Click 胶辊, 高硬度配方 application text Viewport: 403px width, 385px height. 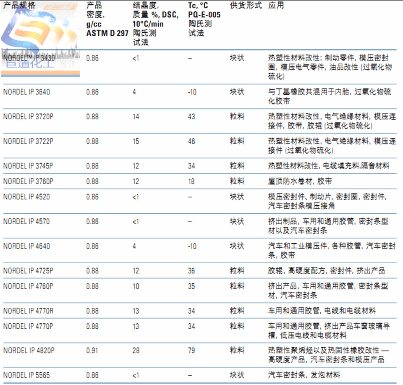[297, 271]
